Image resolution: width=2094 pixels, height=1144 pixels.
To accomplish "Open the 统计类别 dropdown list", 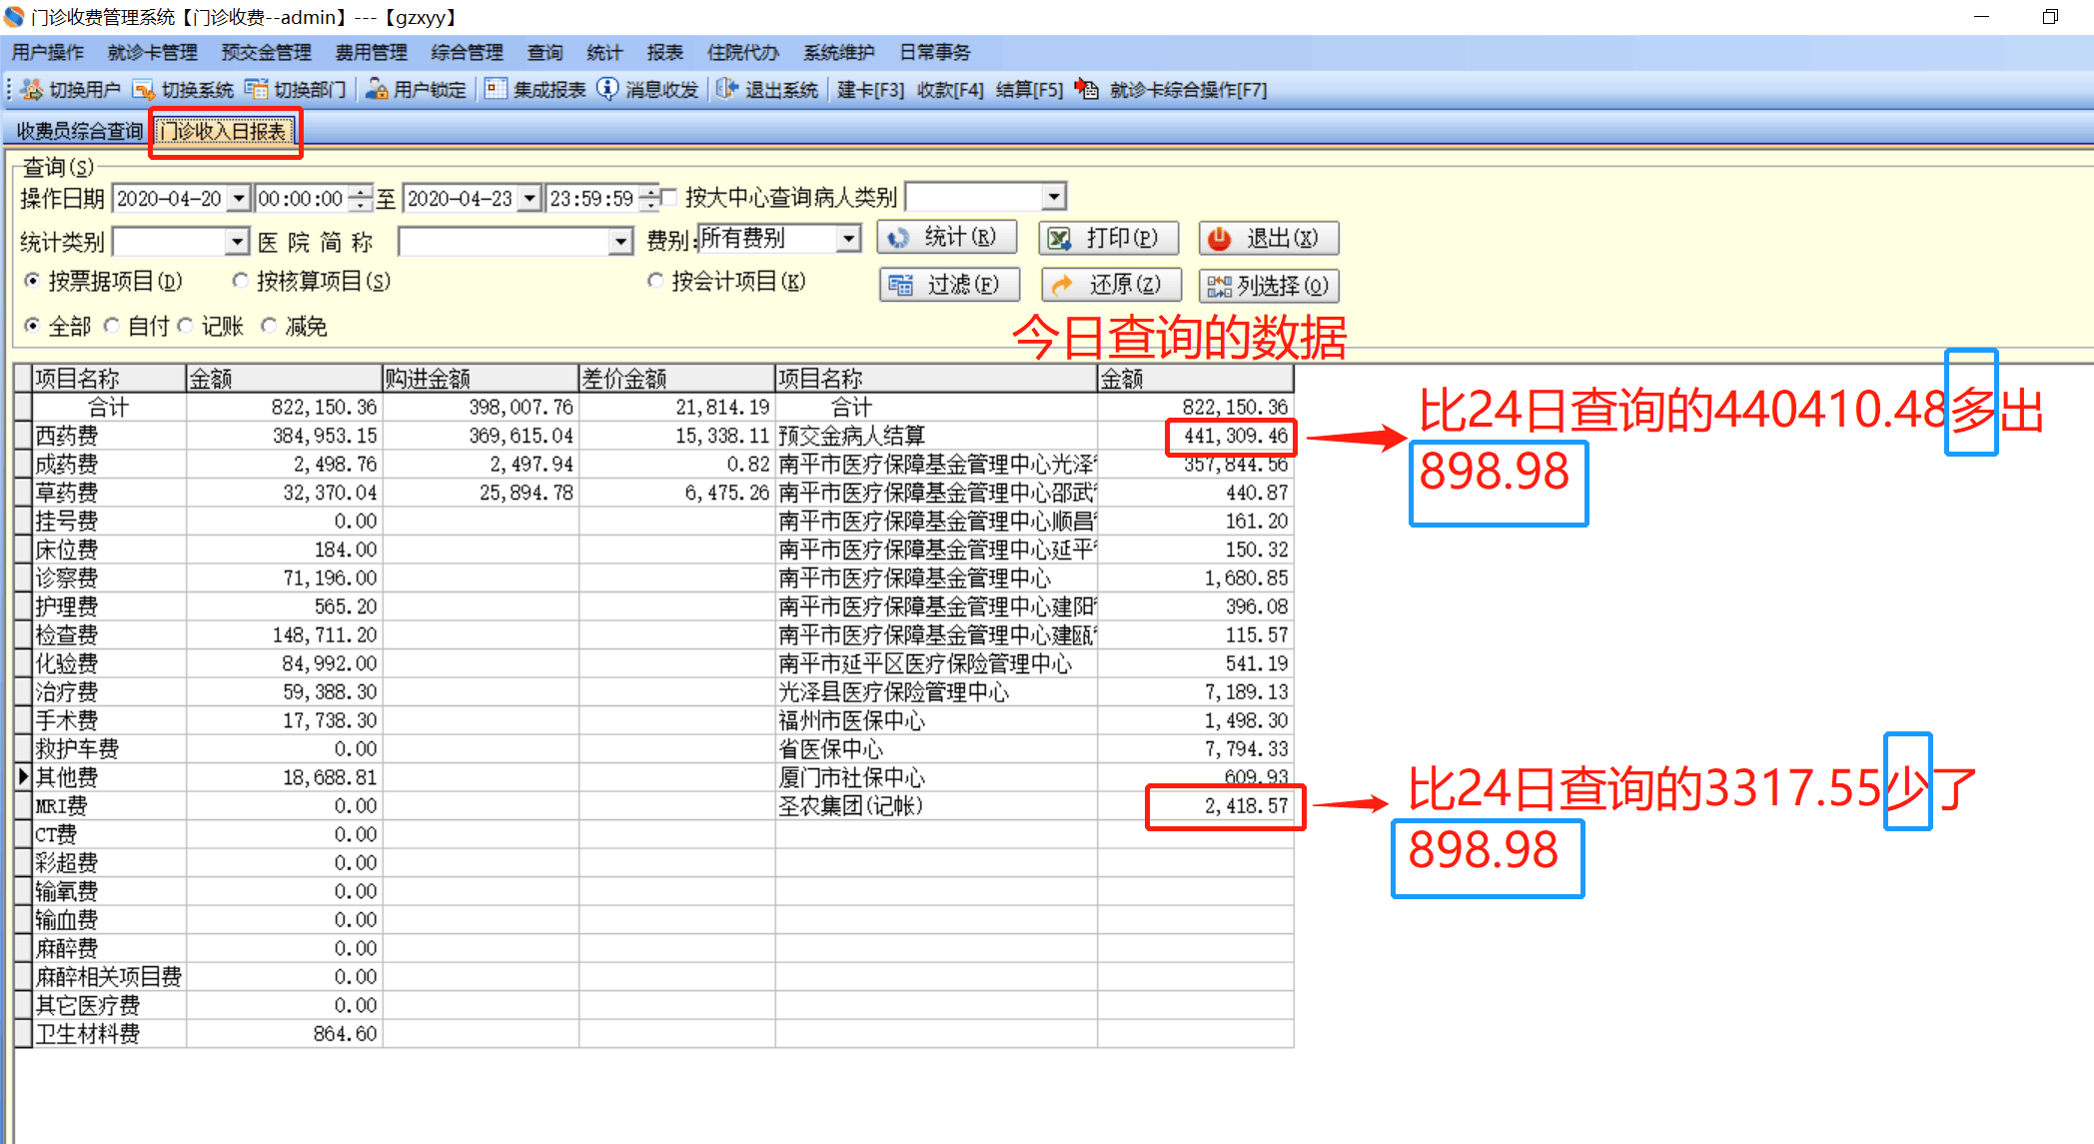I will pyautogui.click(x=237, y=242).
